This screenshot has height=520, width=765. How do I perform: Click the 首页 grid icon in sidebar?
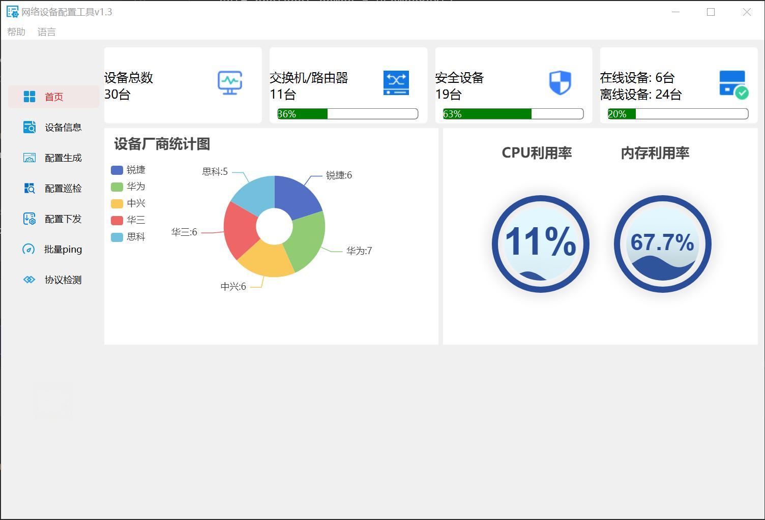30,97
